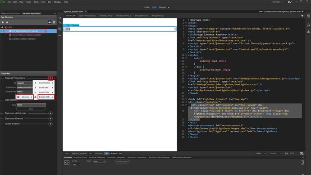Select the lightbox_dynamic.html document tab
Viewport: 311px width, 175px height.
pyautogui.click(x=73, y=12)
